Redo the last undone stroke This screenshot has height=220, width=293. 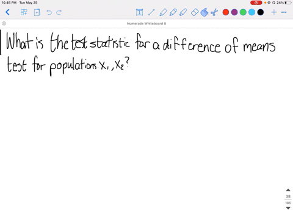59,12
